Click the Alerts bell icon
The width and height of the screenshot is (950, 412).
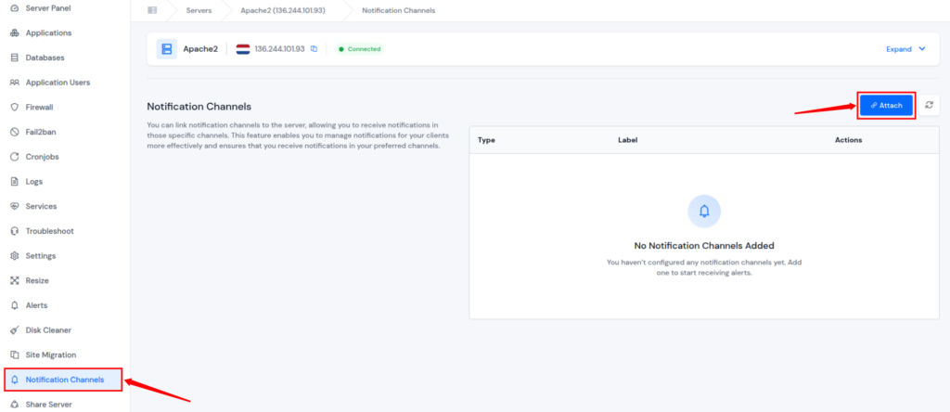15,305
